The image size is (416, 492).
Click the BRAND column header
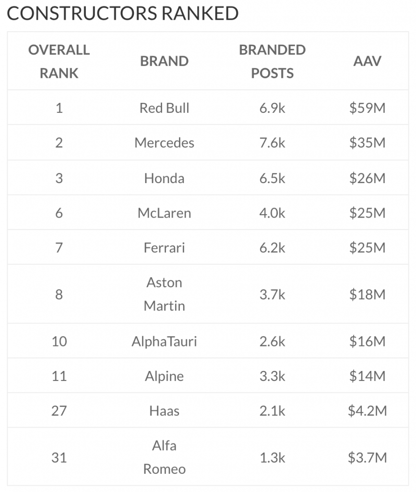pos(164,61)
